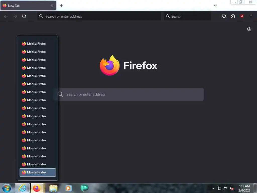Open the Windows Start button

[7, 188]
